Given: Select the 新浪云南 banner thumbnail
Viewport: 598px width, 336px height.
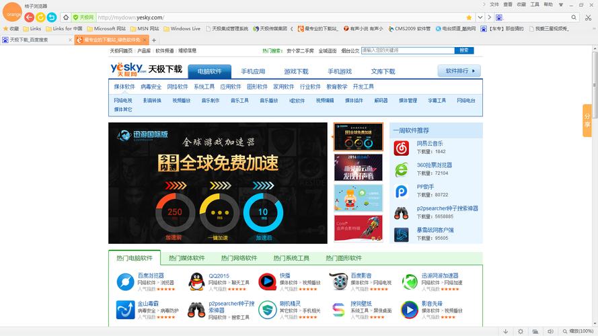Looking at the screenshot, I should (x=358, y=167).
